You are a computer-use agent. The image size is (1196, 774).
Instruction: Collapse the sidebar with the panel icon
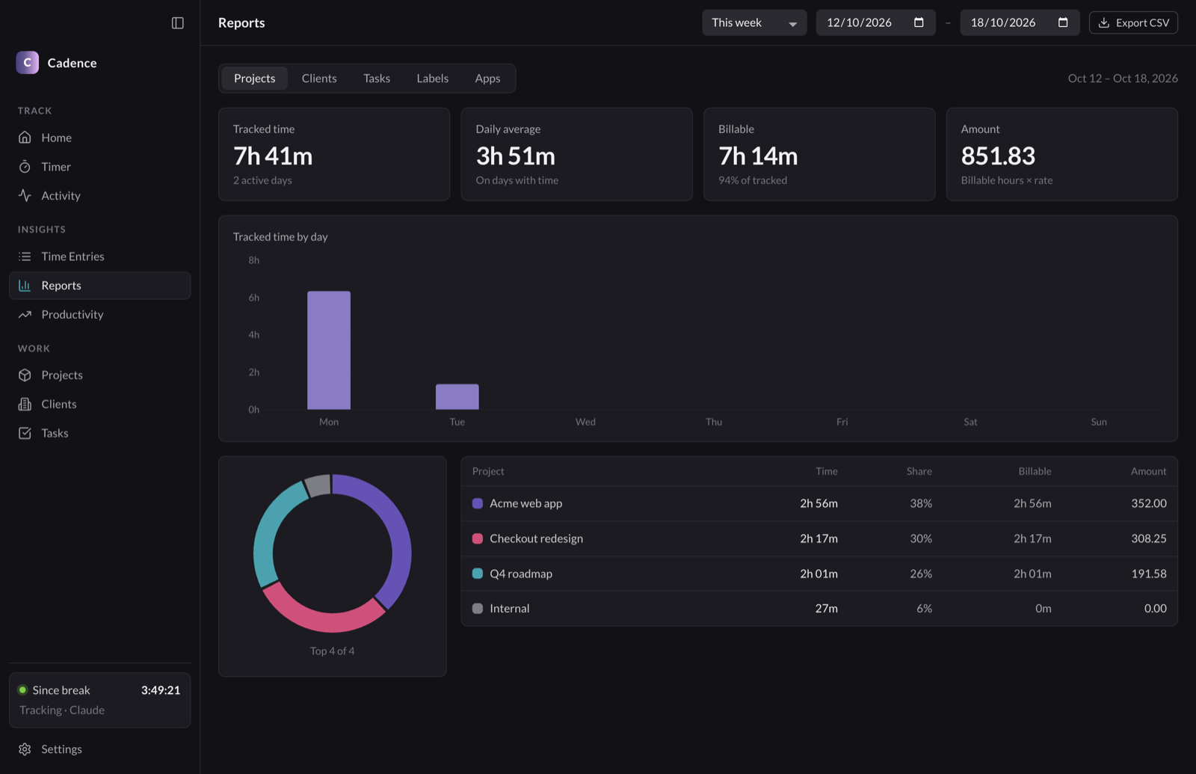(x=177, y=23)
